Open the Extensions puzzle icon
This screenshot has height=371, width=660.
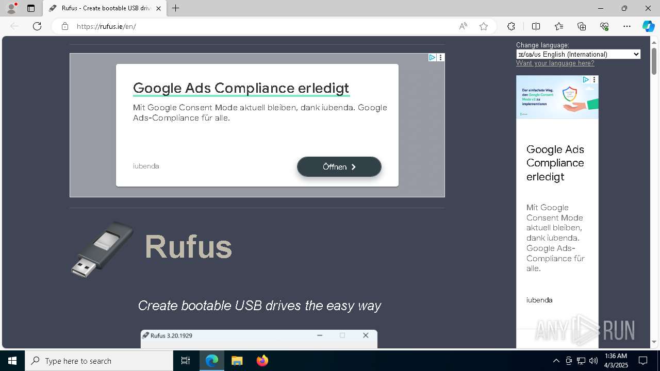pyautogui.click(x=511, y=26)
